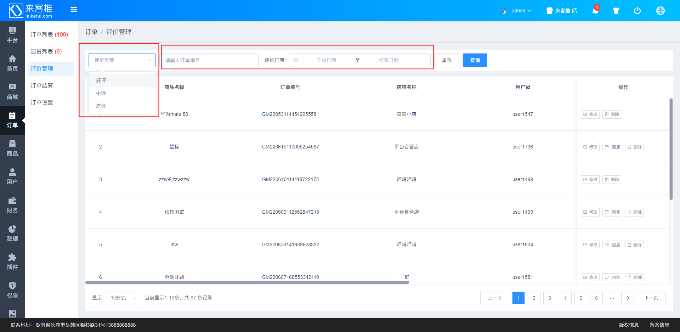Pick 开始日期 start date field

click(326, 60)
